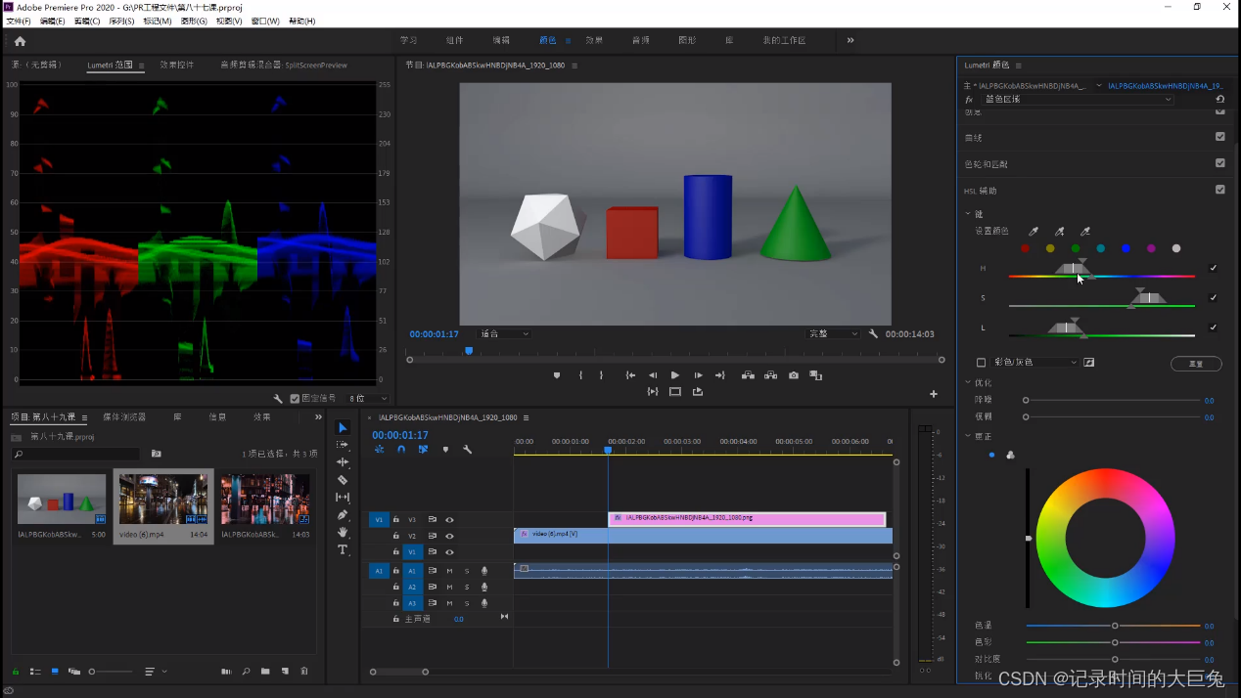Open the Home screen icon
This screenshot has width=1241, height=698.
(20, 41)
